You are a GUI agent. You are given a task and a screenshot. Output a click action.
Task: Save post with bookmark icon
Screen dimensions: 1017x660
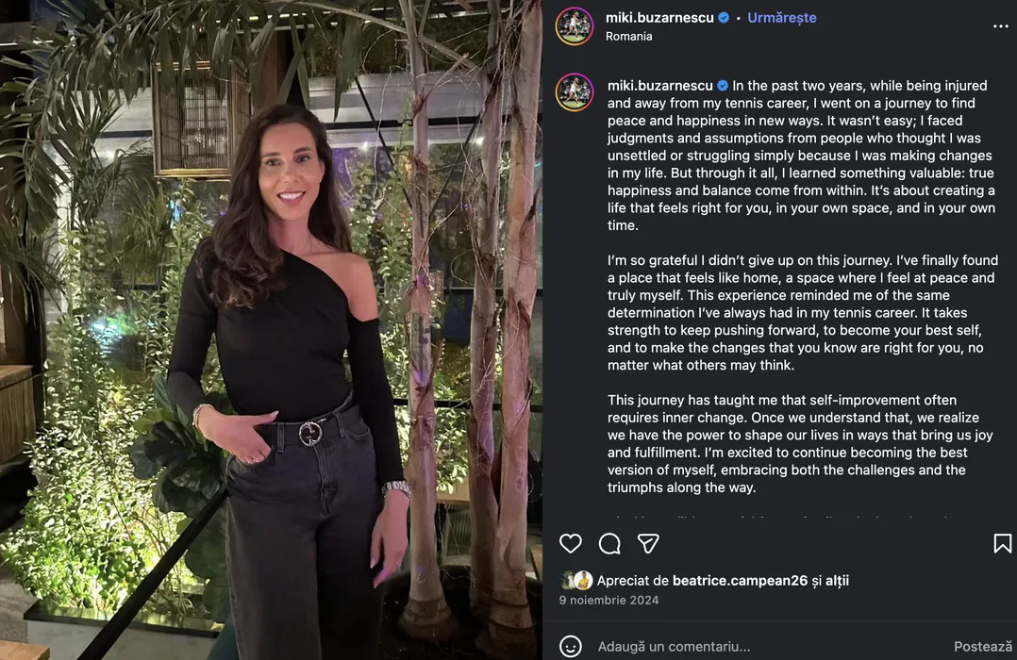(x=1002, y=543)
